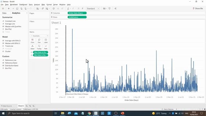Open the Analysis menu
Image resolution: width=206 pixels, height=116 pixels.
[37, 5]
